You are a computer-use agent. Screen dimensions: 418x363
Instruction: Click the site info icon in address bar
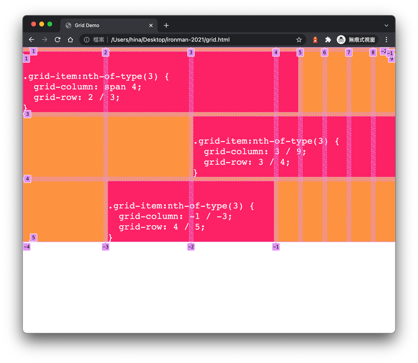87,40
